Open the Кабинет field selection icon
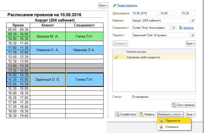This screenshot has height=133, width=204. (193, 21)
